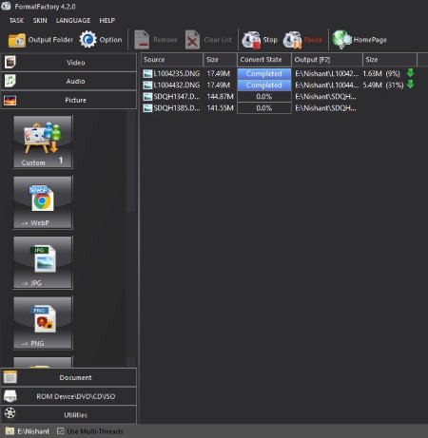
Task: Click the Utilities film reel icon
Action: (10, 413)
